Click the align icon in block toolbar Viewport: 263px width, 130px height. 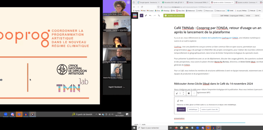[189, 93]
